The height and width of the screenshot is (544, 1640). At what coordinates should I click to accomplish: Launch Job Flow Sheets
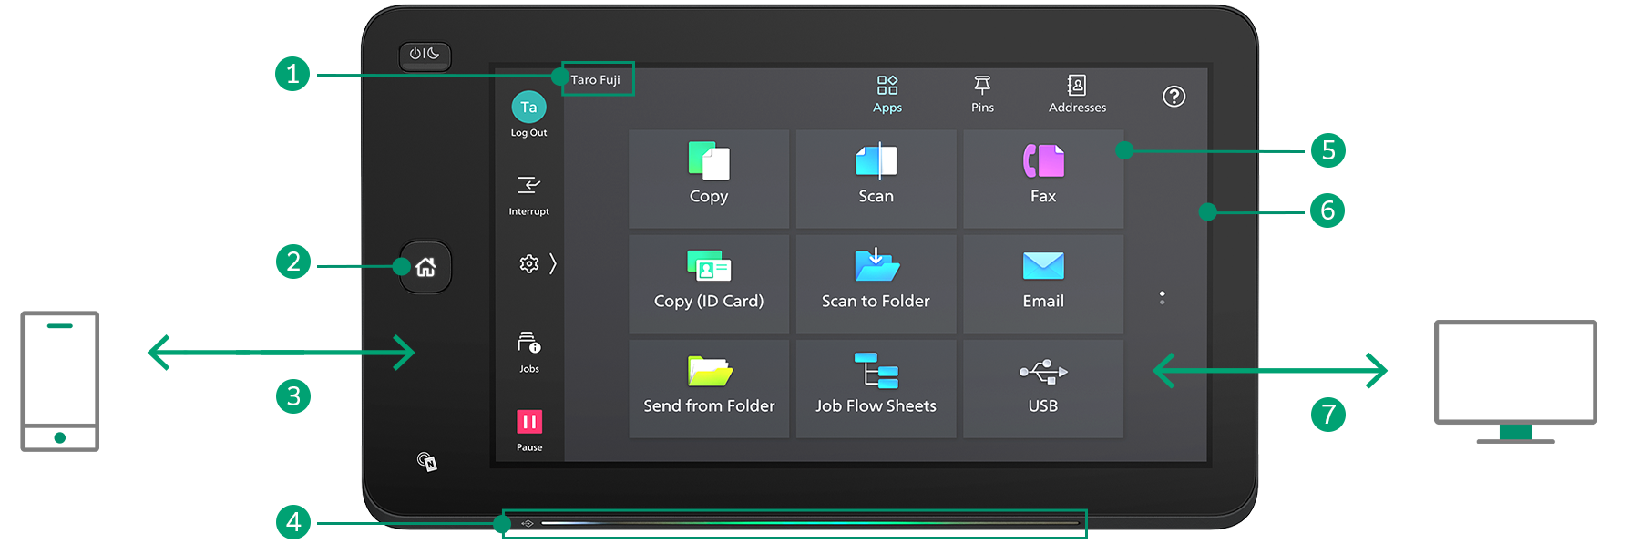876,388
